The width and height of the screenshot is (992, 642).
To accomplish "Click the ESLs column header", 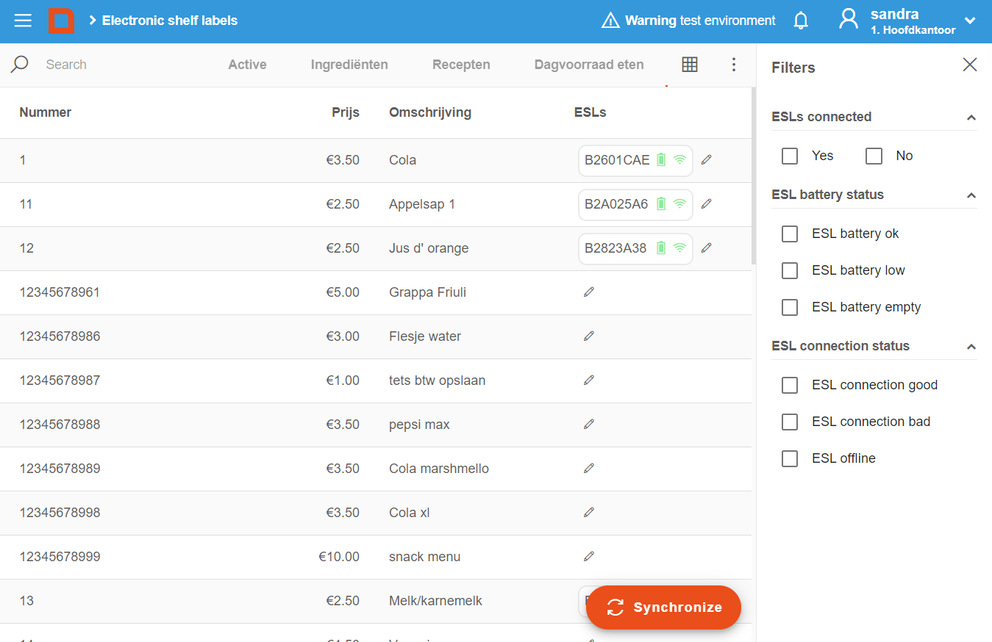I will (x=590, y=112).
